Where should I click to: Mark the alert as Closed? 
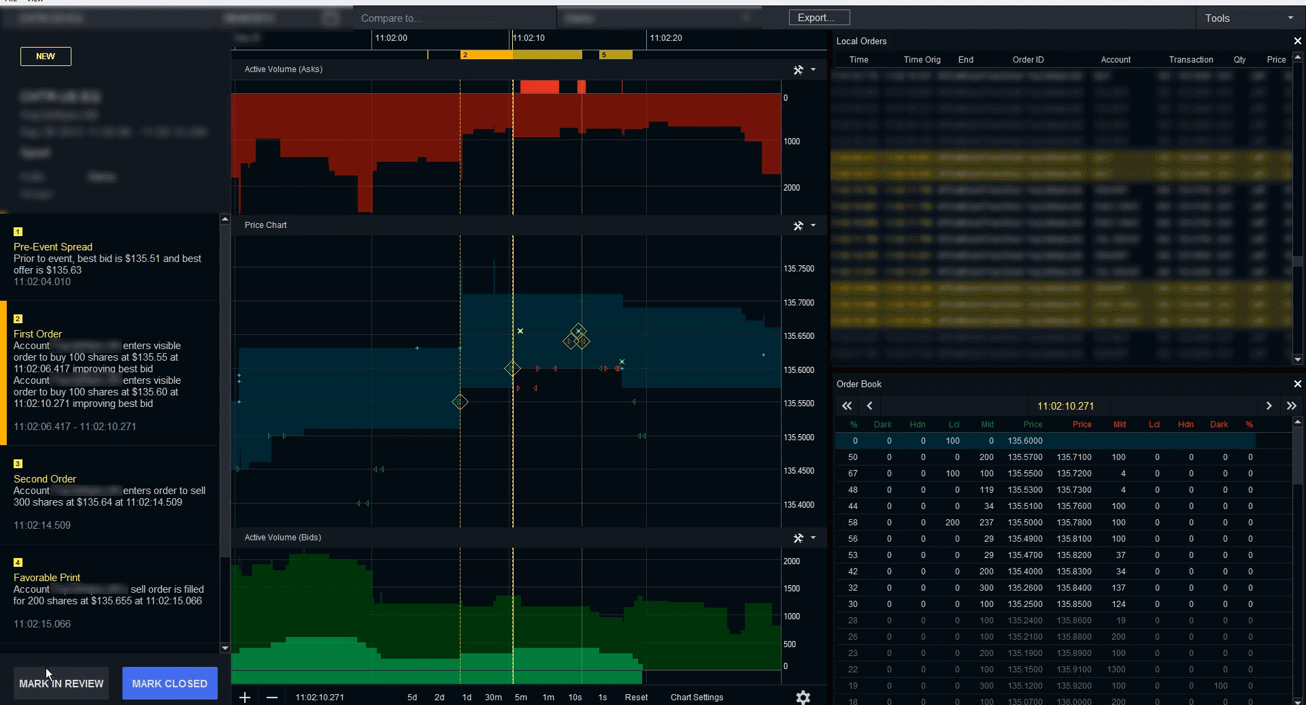pos(170,683)
